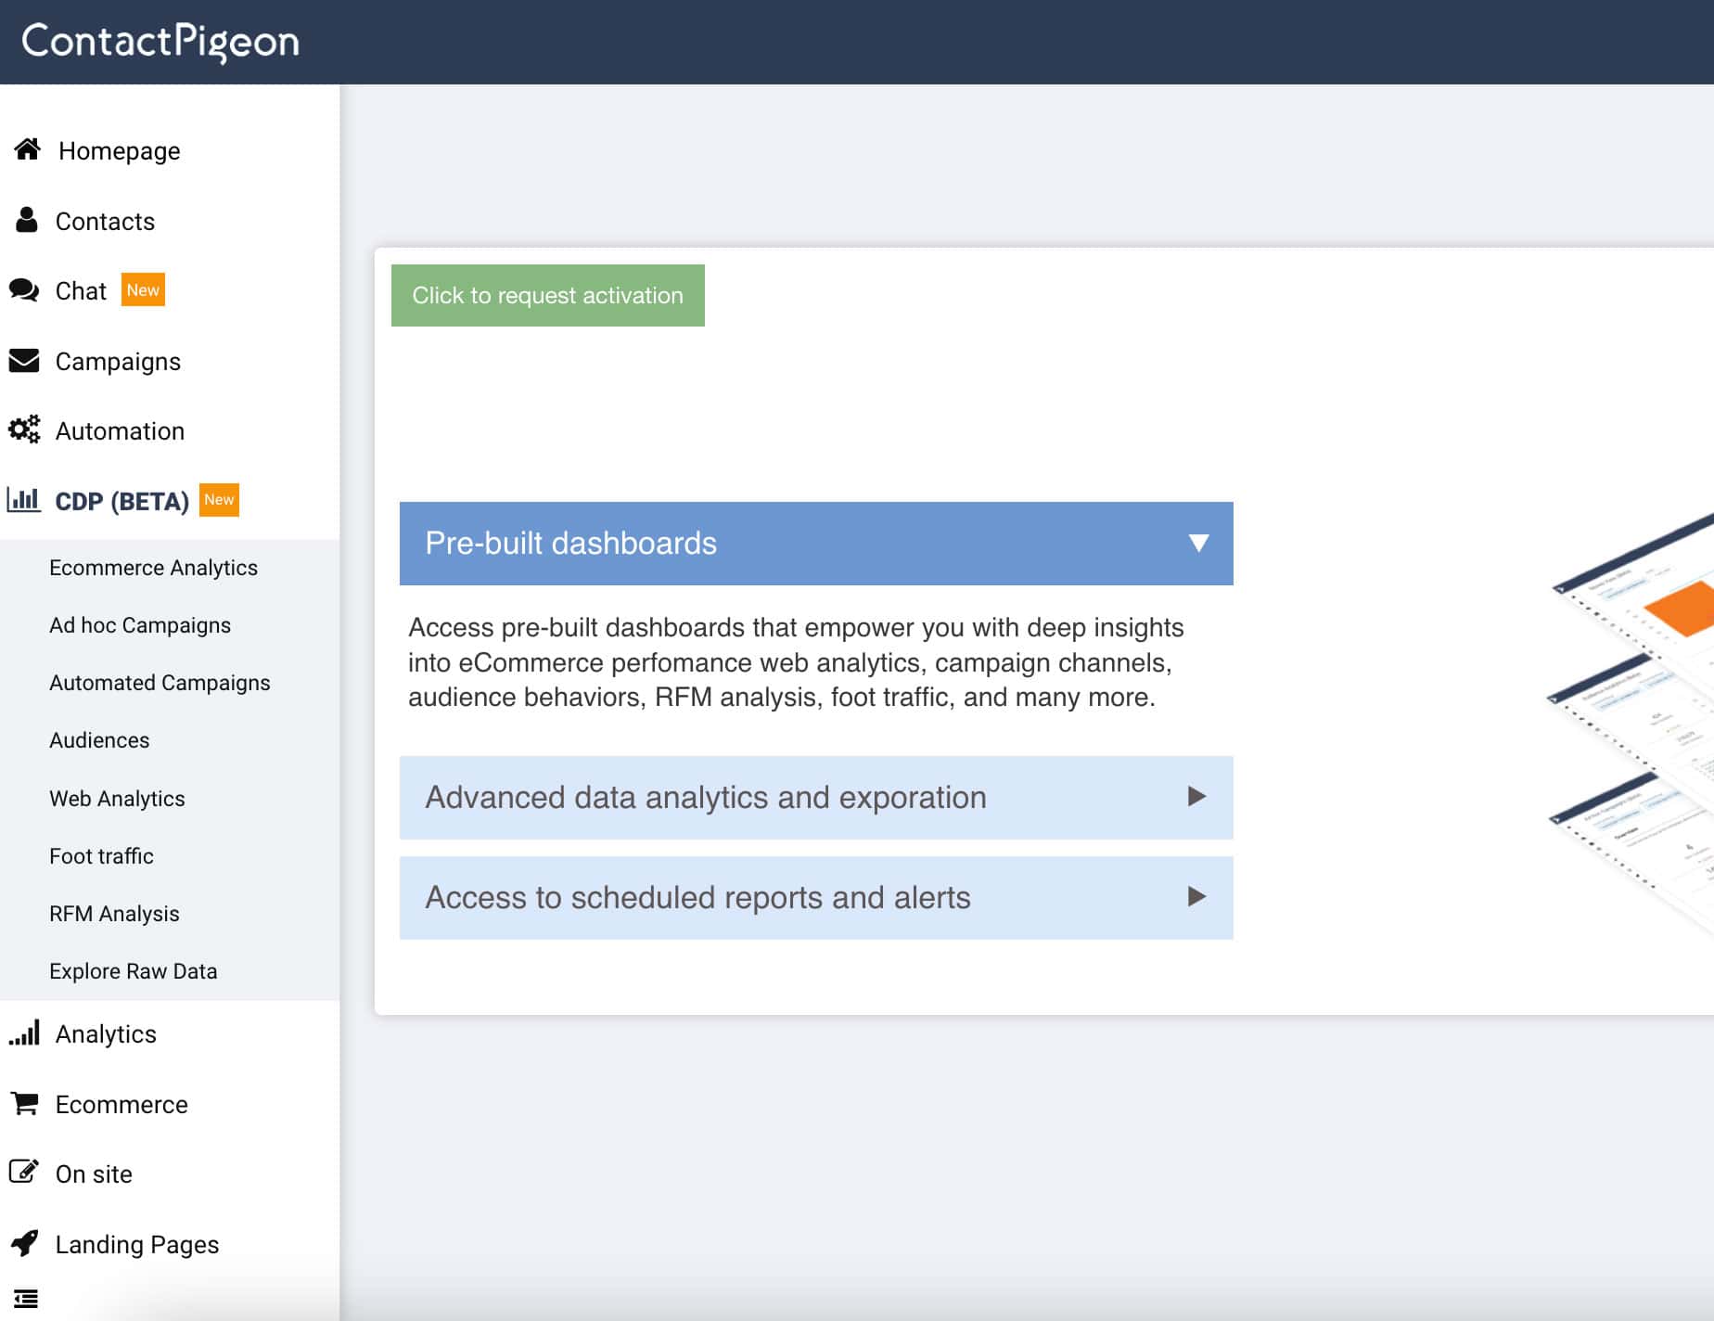Click the CDP (BETA) menu label

pyautogui.click(x=122, y=502)
